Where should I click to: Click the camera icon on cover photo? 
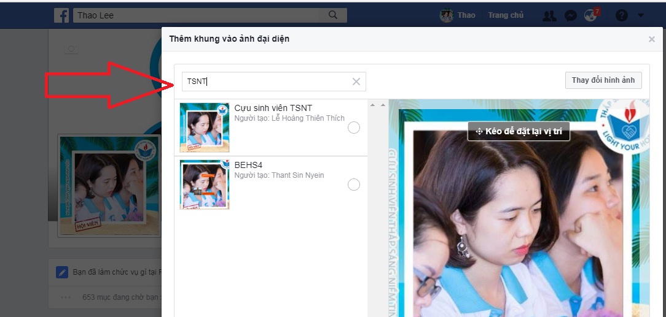point(71,49)
